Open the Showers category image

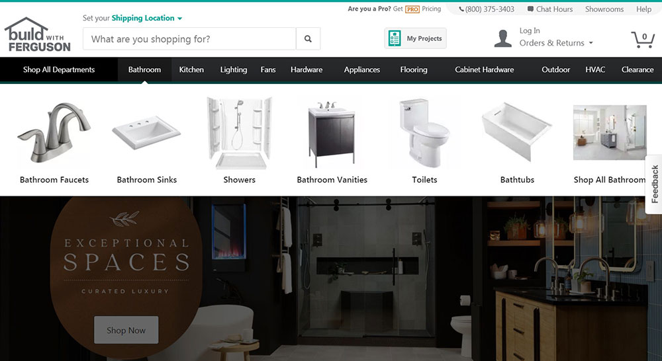point(240,133)
